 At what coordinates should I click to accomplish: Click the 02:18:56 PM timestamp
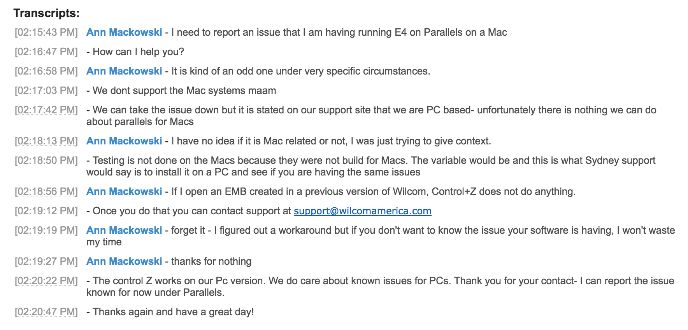[x=46, y=191]
